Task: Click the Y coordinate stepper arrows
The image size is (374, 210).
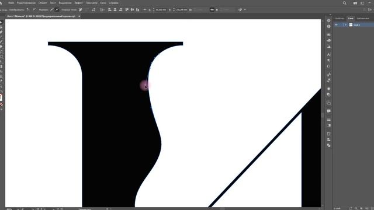Action: coord(174,10)
